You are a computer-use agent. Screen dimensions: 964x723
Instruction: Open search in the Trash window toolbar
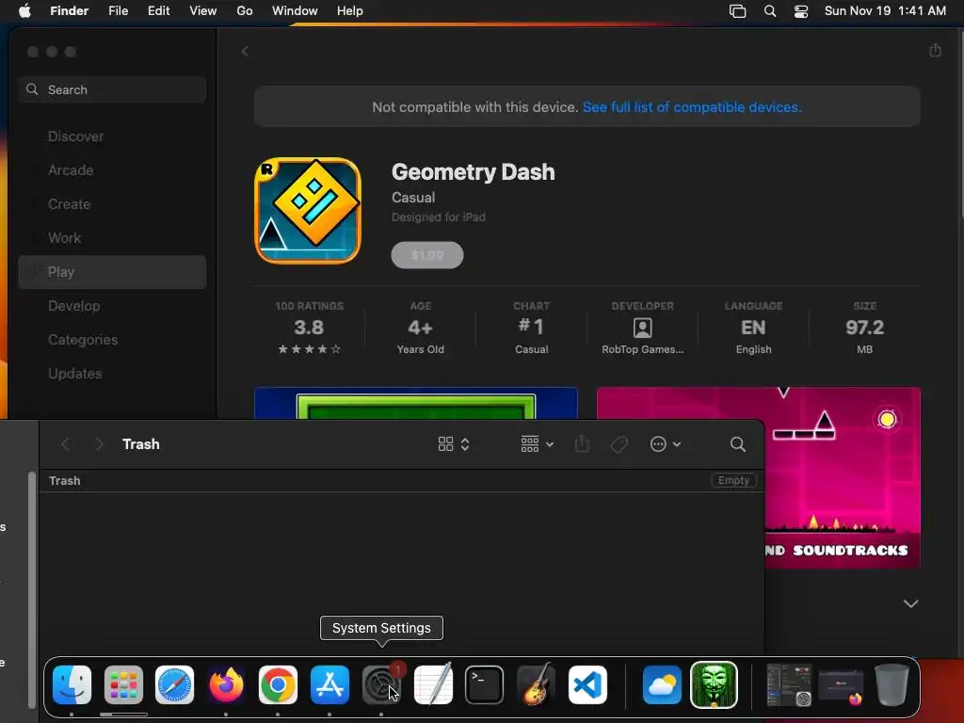pyautogui.click(x=738, y=444)
